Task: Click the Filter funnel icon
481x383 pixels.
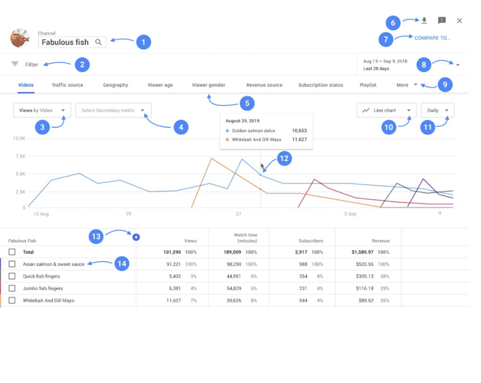Action: (14, 64)
